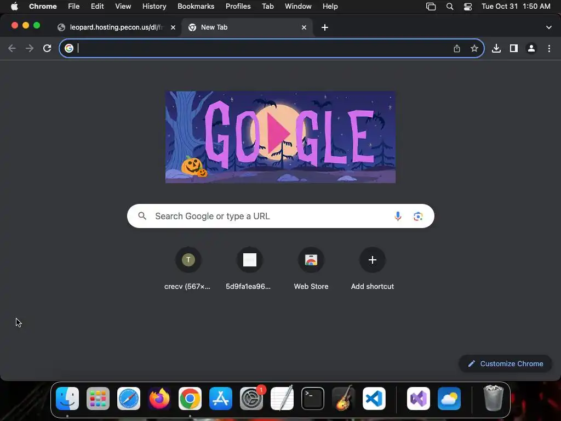The height and width of the screenshot is (421, 561).
Task: Open the Apple menu
Action: click(14, 7)
